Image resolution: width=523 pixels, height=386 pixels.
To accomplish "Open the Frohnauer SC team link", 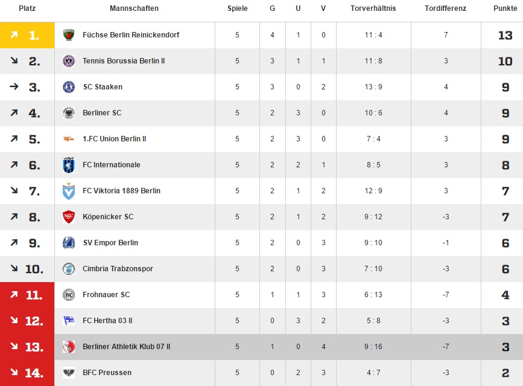I will [x=106, y=295].
